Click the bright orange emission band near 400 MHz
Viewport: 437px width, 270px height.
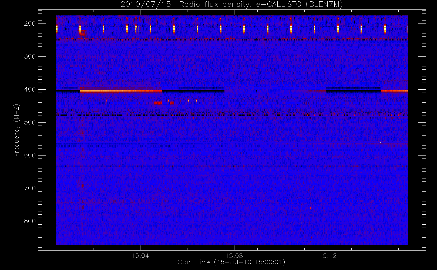click(121, 91)
